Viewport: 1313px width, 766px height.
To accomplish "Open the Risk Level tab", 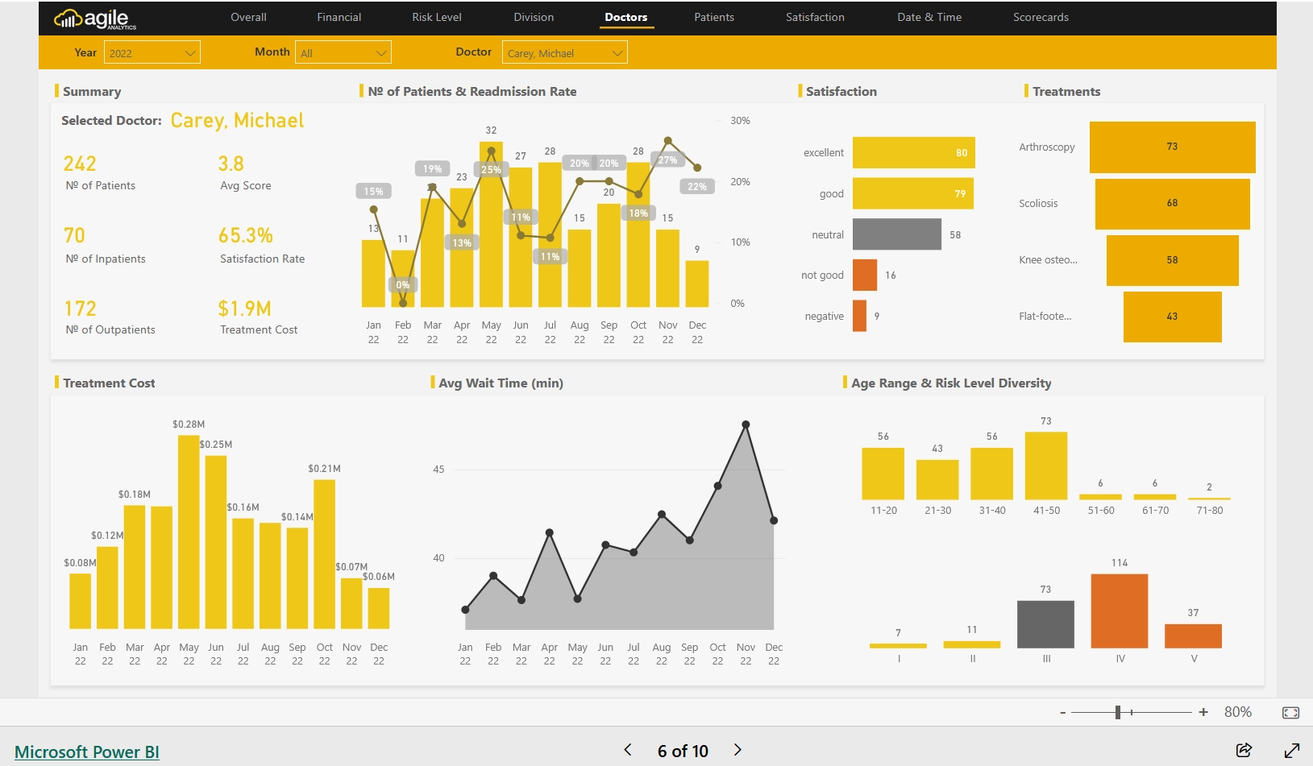I will pyautogui.click(x=437, y=17).
